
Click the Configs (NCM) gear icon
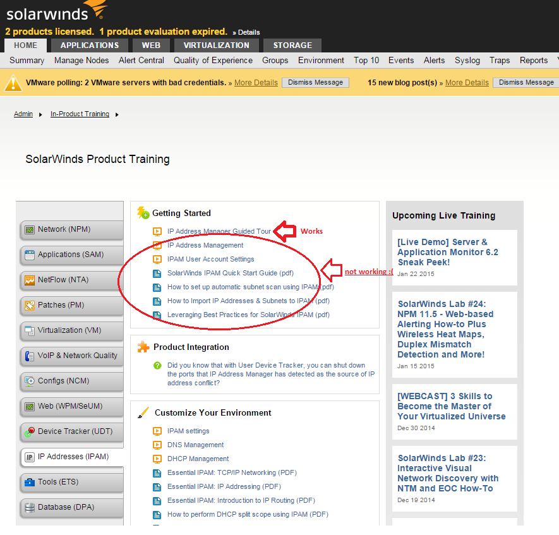click(30, 382)
